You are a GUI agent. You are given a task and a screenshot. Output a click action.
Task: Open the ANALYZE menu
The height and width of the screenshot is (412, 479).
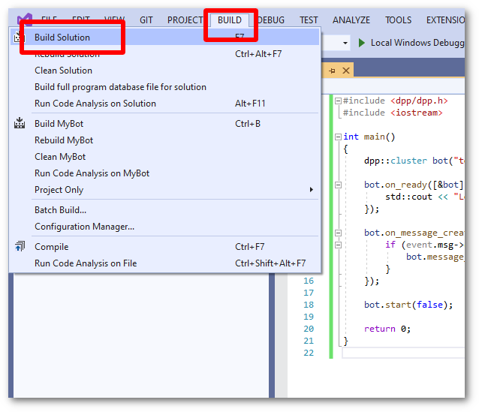[x=351, y=20]
